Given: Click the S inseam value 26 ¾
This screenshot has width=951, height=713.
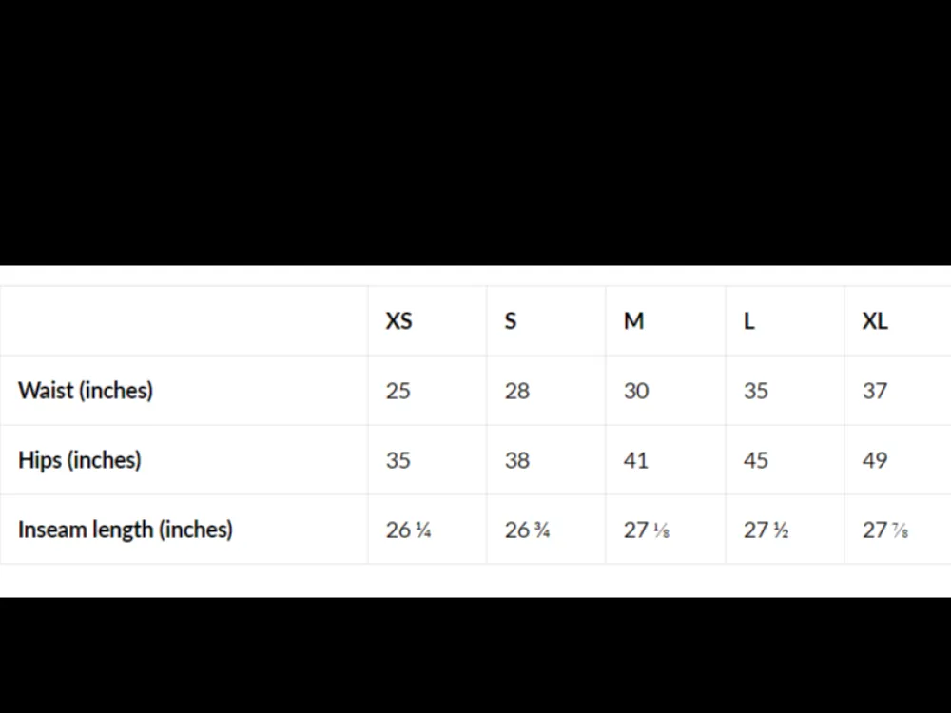Looking at the screenshot, I should (x=528, y=530).
